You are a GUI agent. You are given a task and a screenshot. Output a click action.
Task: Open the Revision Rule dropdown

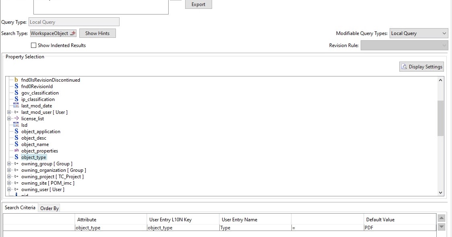pyautogui.click(x=444, y=45)
